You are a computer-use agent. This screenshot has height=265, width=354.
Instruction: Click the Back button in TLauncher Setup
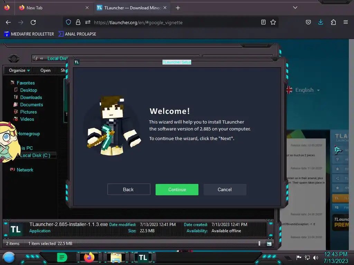point(129,189)
